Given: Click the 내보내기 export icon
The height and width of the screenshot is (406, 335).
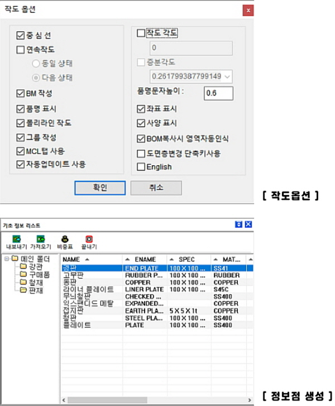Looking at the screenshot, I should [17, 239].
